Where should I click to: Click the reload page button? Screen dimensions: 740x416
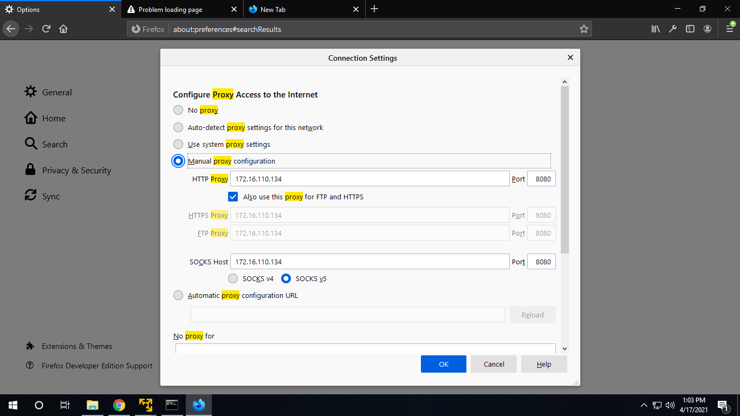(47, 29)
